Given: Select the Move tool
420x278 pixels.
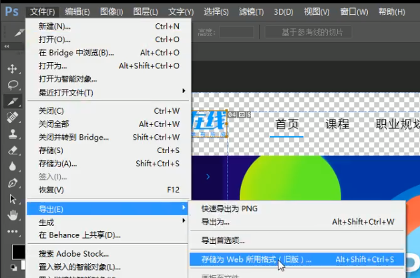Looking at the screenshot, I should coord(12,69).
